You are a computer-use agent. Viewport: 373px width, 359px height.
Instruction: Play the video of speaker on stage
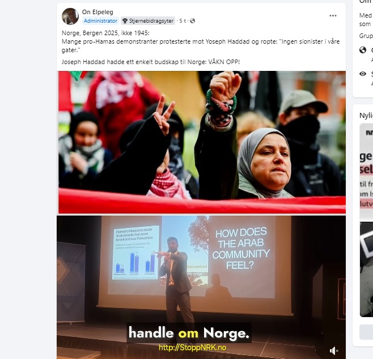click(201, 287)
